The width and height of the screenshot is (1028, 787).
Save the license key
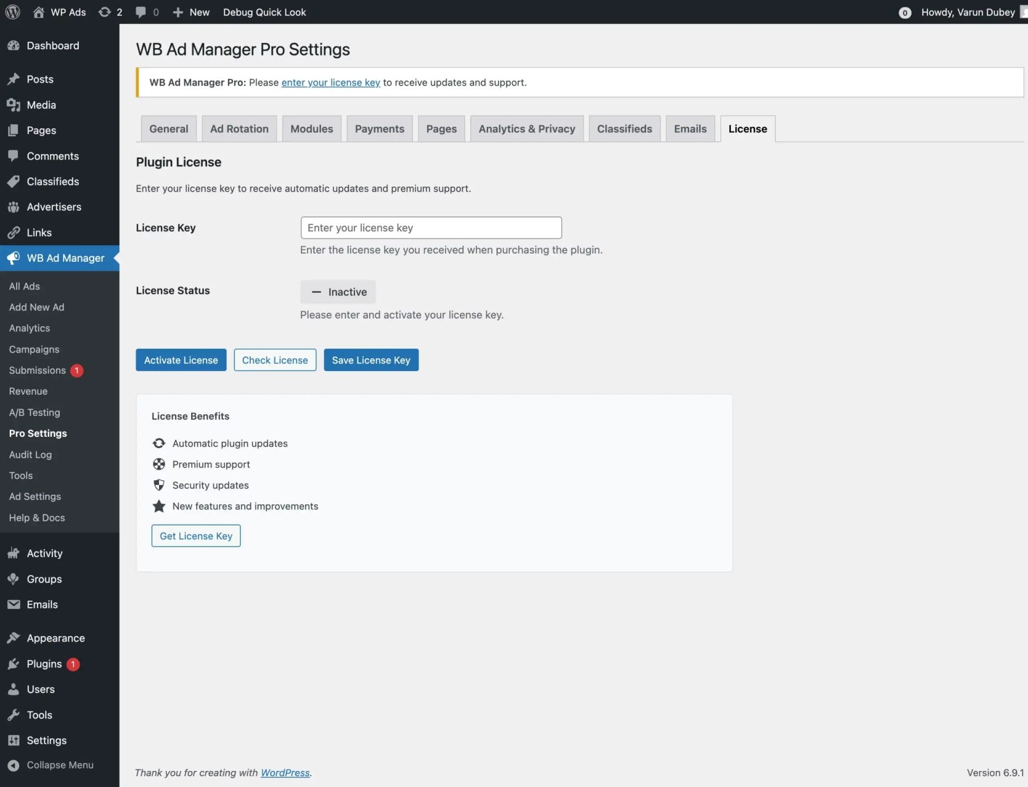pos(371,360)
